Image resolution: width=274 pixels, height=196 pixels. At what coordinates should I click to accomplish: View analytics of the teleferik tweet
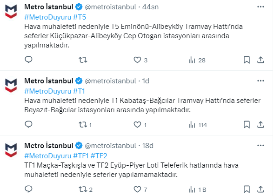(197, 189)
